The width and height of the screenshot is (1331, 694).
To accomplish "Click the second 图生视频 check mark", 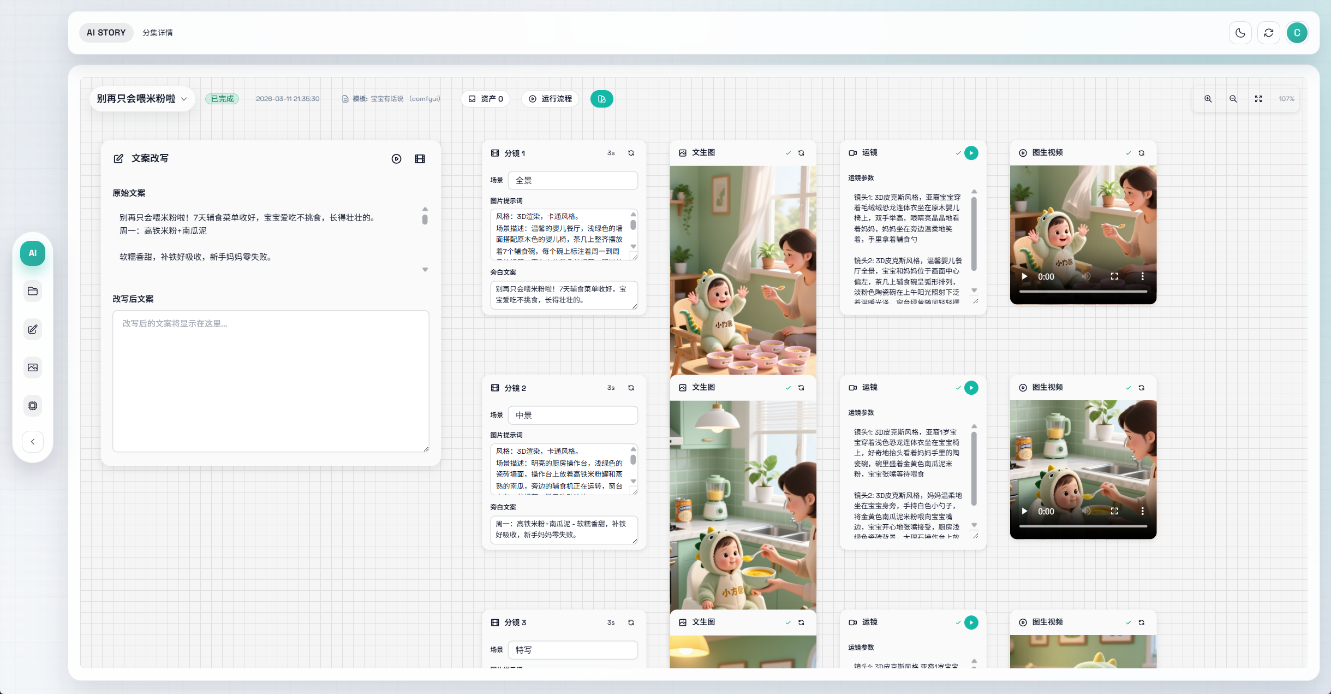I will (x=1129, y=388).
